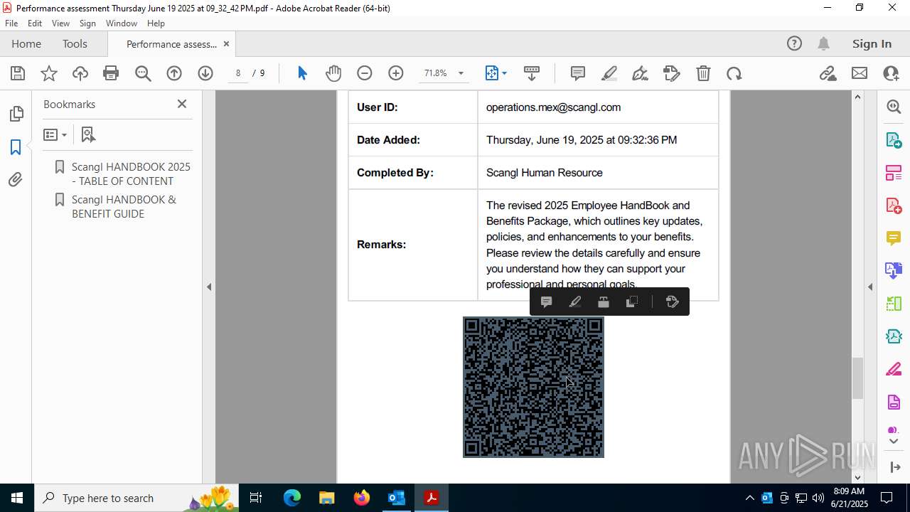Toggle read mode scrolling icon
Screen dimensions: 910x512
pos(532,73)
